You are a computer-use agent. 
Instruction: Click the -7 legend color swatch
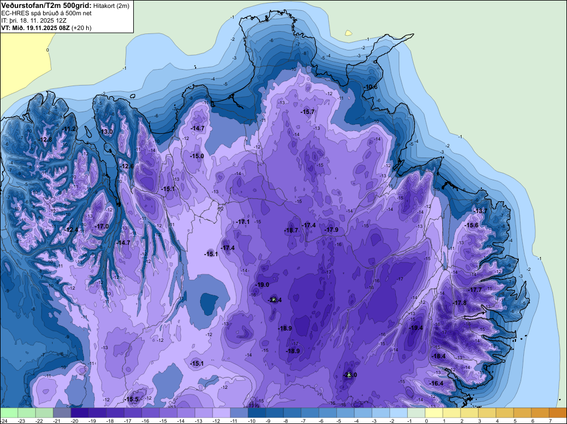tap(310, 413)
